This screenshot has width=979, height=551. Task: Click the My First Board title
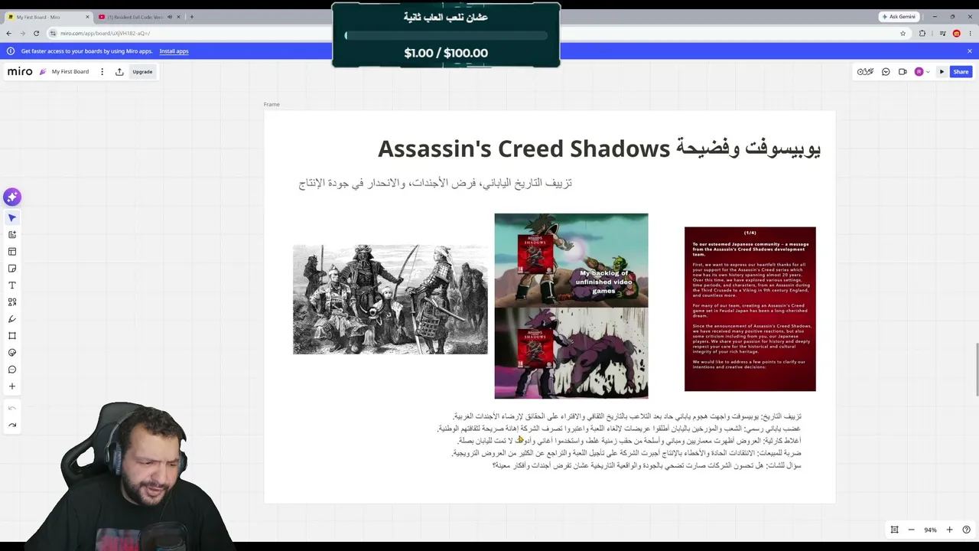(x=70, y=72)
